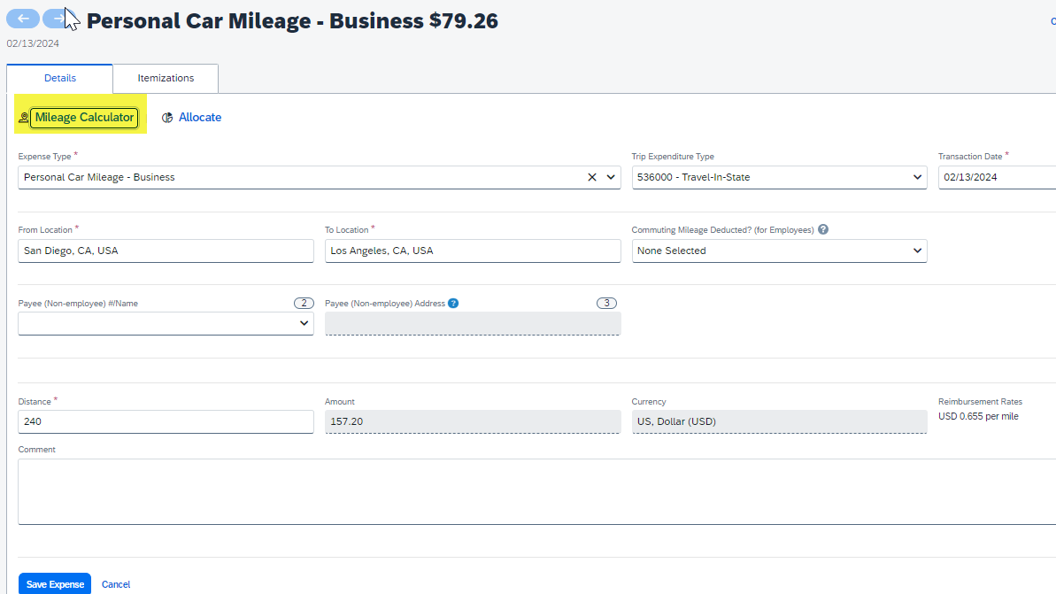This screenshot has width=1056, height=594.
Task: Clear the Expense Type with X icon
Action: 592,177
